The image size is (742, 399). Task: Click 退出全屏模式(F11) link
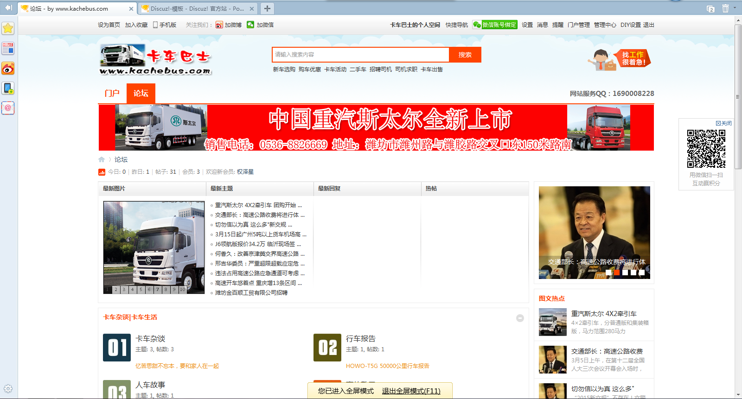[411, 391]
